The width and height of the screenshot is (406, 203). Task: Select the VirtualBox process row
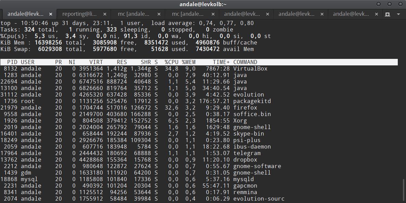click(x=199, y=68)
